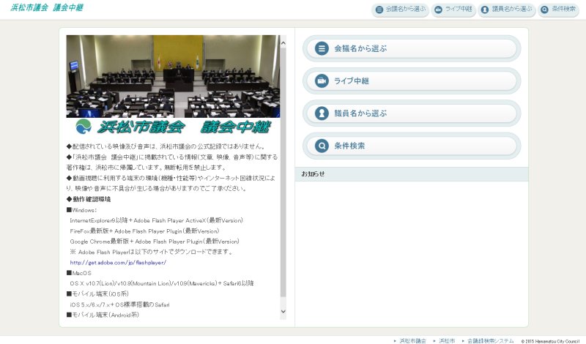
Task: Select ライブ中継 in top navigation
Action: tap(453, 10)
